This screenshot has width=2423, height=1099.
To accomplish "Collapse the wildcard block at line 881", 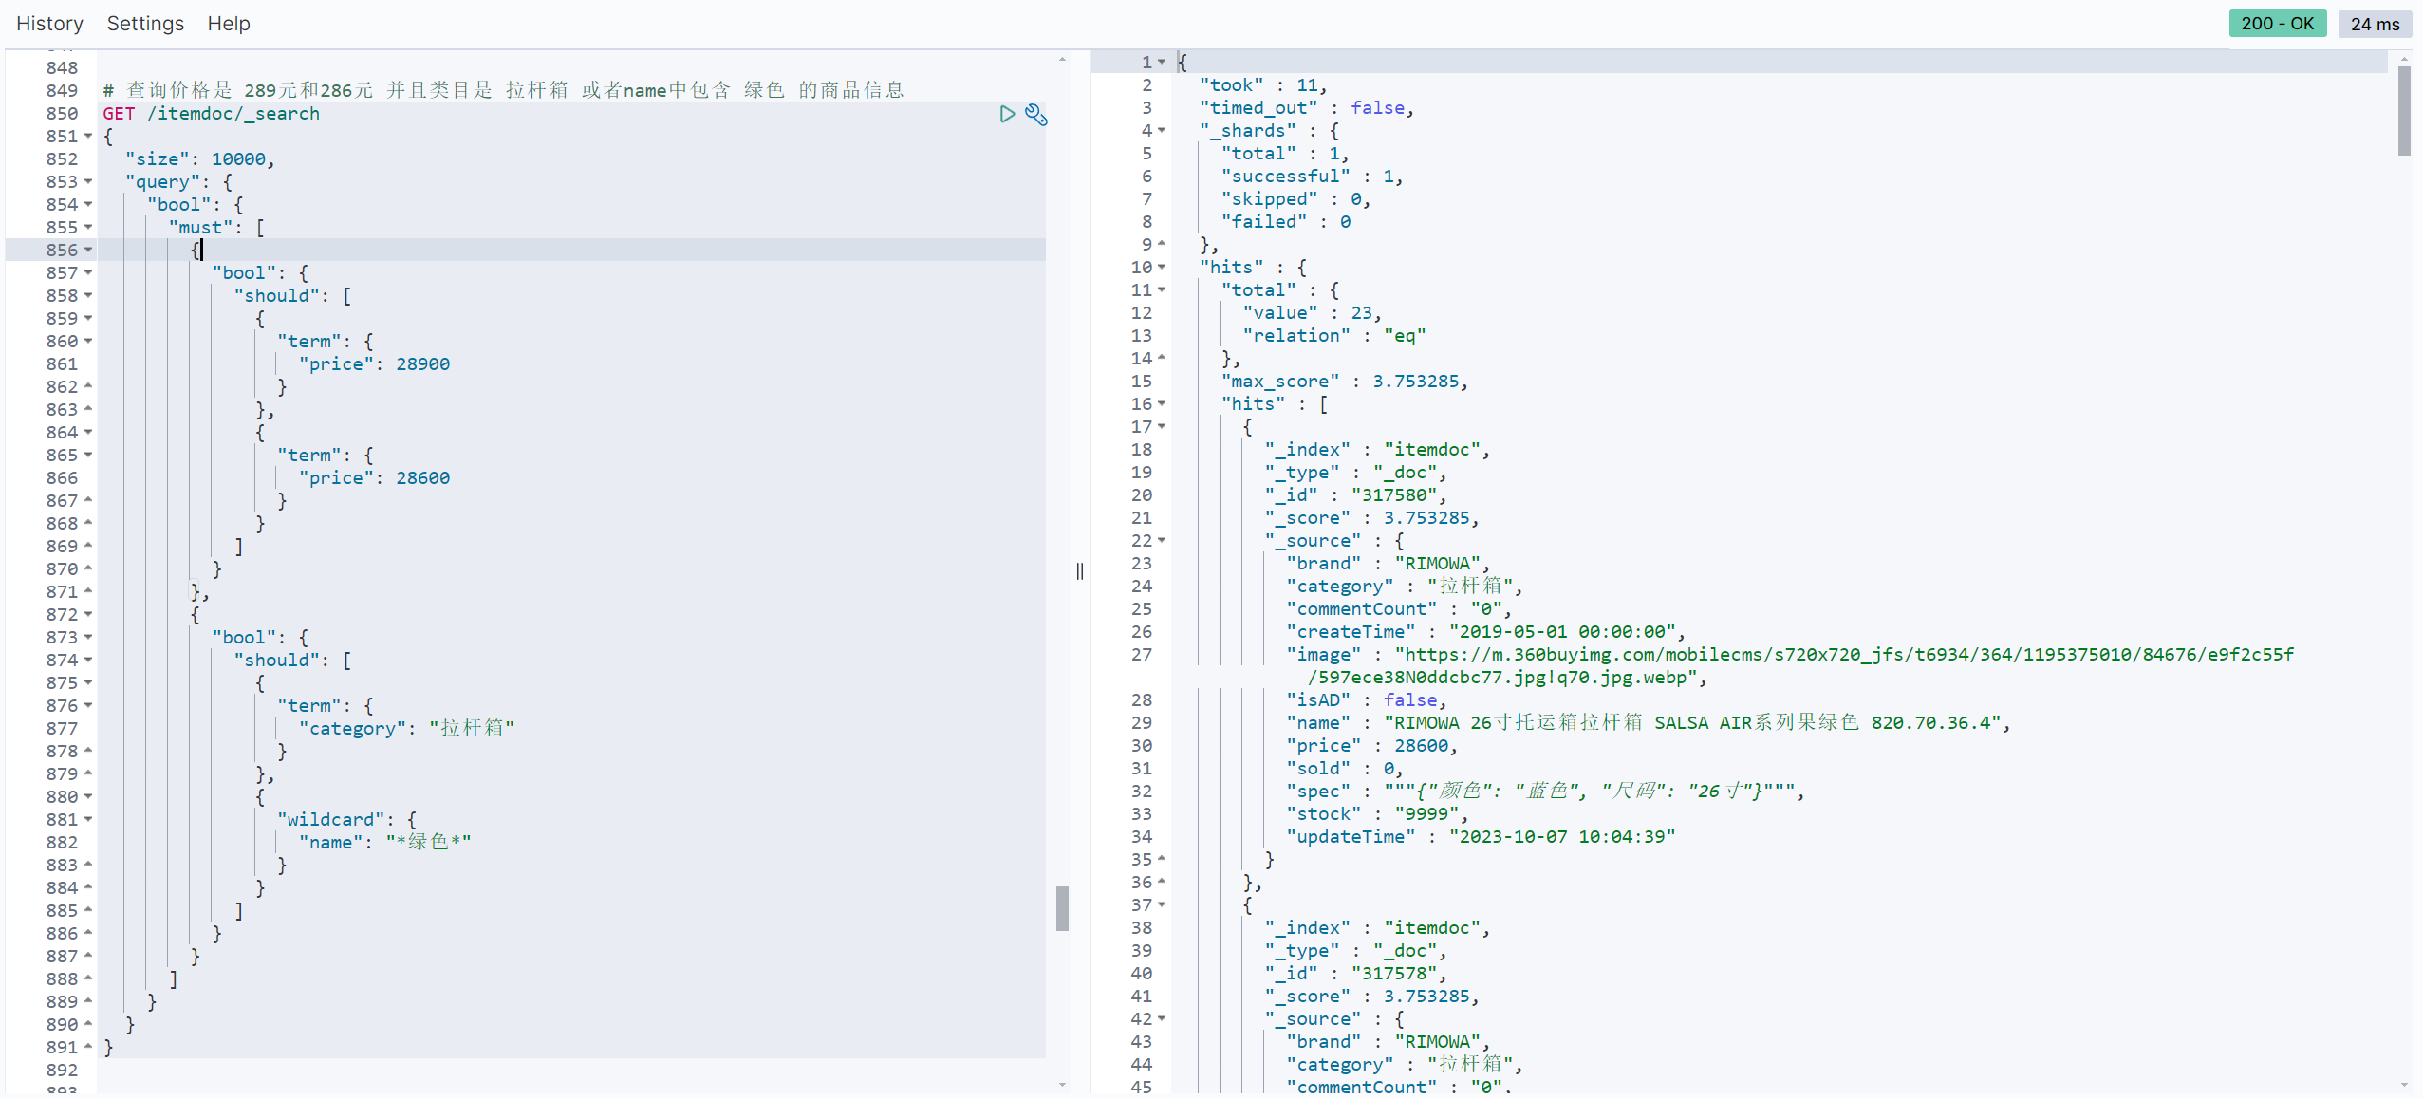I will click(88, 819).
